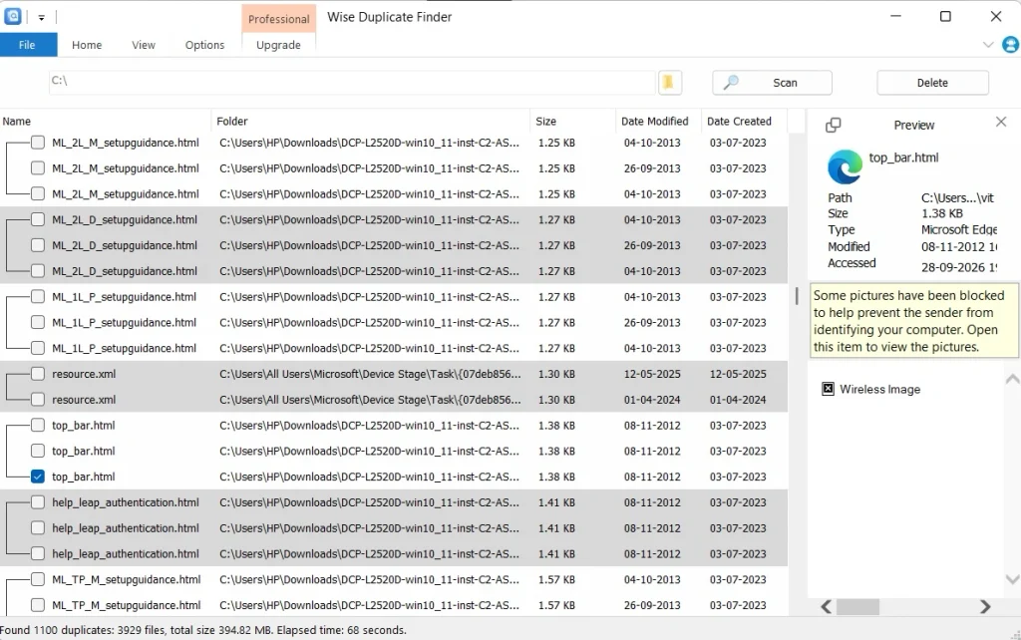Click the Edge icon beside top_bar.html preview
The height and width of the screenshot is (640, 1021).
pyautogui.click(x=845, y=166)
